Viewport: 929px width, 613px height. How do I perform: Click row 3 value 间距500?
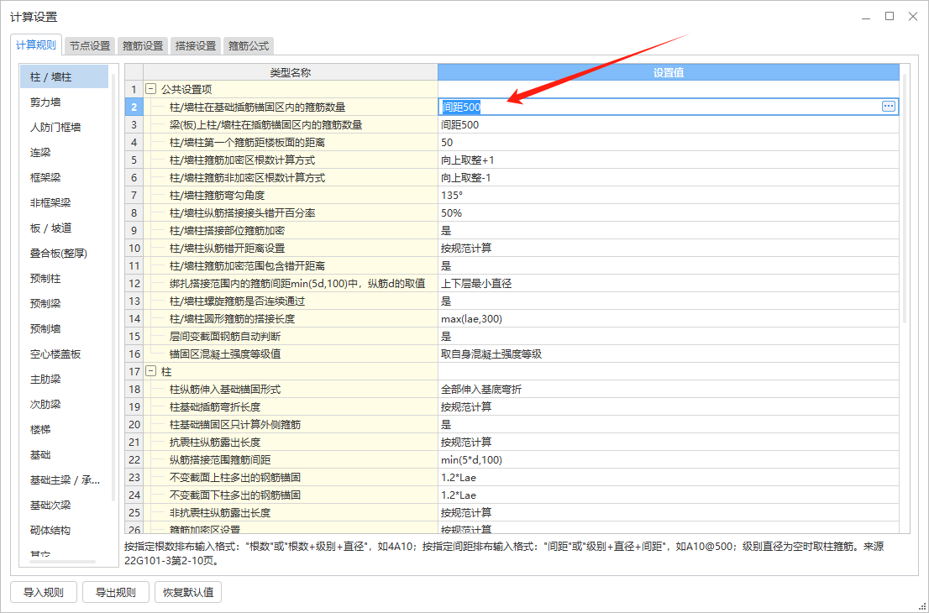click(669, 125)
